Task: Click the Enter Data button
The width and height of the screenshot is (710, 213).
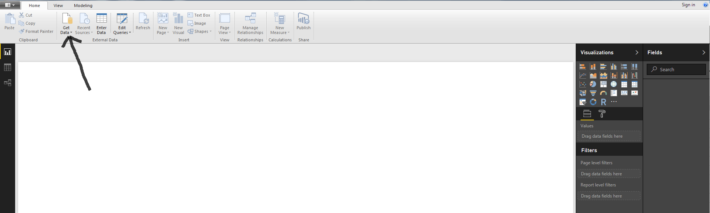Action: (101, 24)
